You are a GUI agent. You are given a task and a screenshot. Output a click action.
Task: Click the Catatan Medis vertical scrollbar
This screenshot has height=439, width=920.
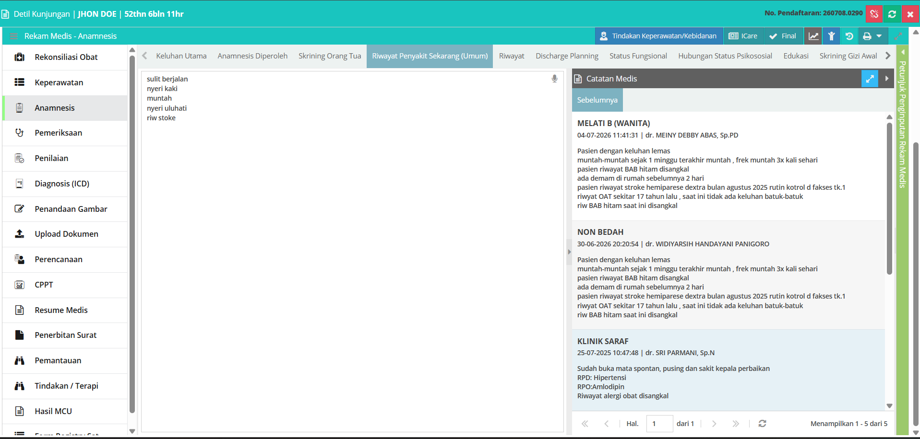point(889,261)
